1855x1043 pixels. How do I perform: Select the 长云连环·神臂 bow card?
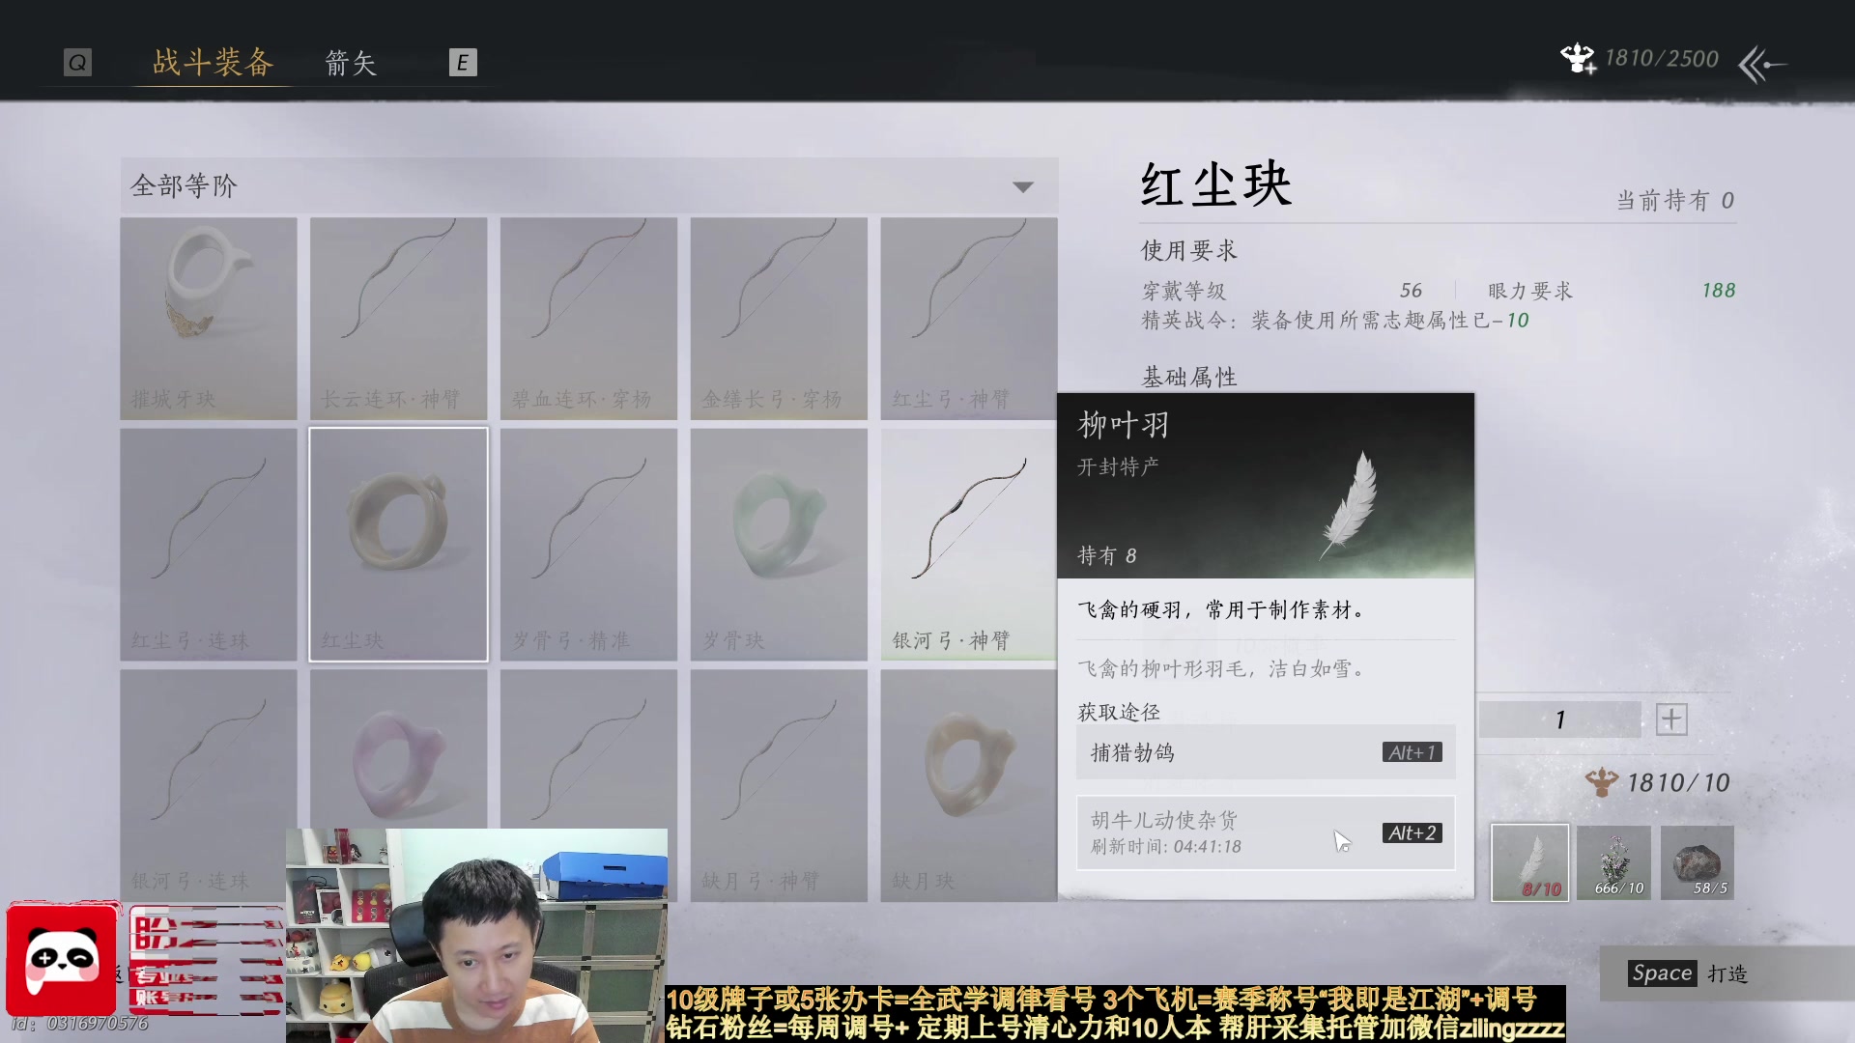399,319
